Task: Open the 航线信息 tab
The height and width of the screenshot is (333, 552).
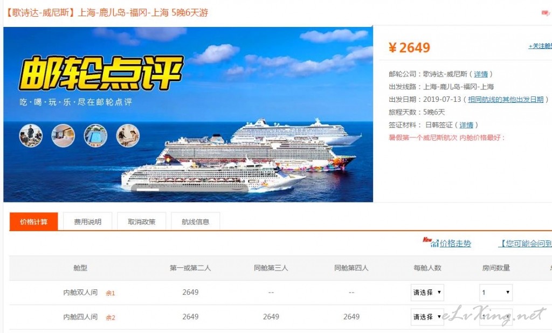Action: tap(195, 222)
